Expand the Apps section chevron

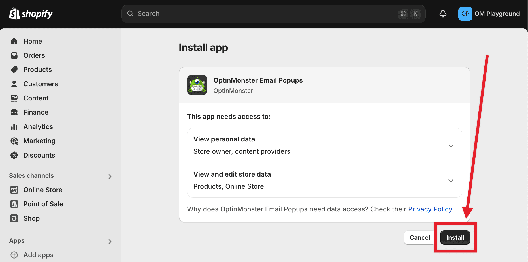(110, 241)
